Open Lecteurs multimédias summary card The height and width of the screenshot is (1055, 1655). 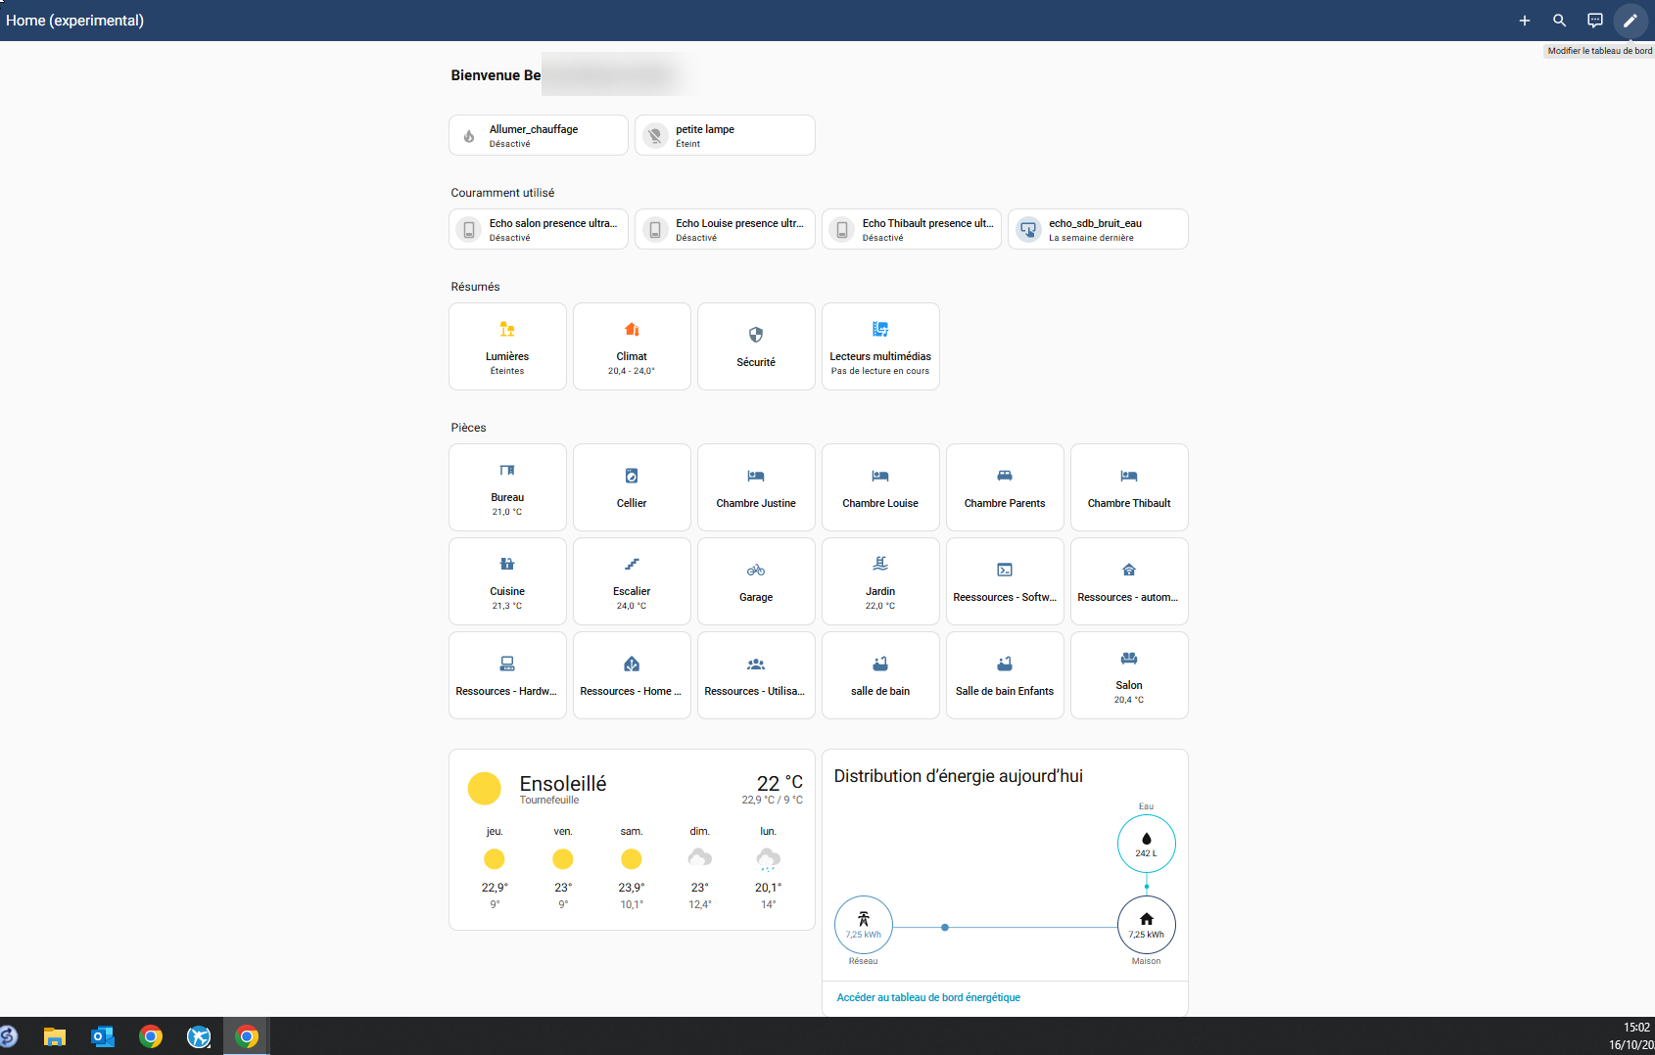coord(880,346)
